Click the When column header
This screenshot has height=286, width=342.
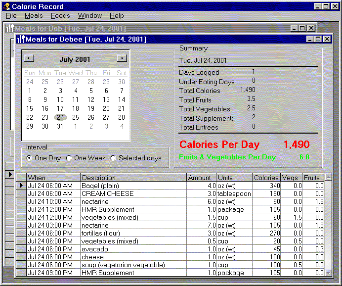[x=53, y=178]
